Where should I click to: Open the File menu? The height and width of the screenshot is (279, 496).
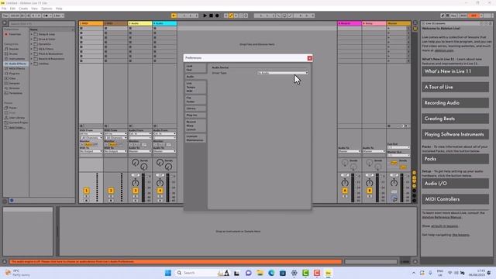pyautogui.click(x=4, y=9)
